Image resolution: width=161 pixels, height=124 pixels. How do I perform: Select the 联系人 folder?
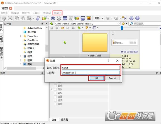coord(31,48)
